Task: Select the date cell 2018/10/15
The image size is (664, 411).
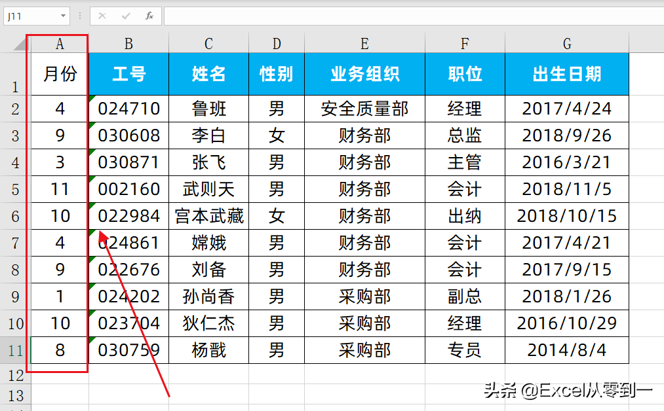Action: coord(567,216)
